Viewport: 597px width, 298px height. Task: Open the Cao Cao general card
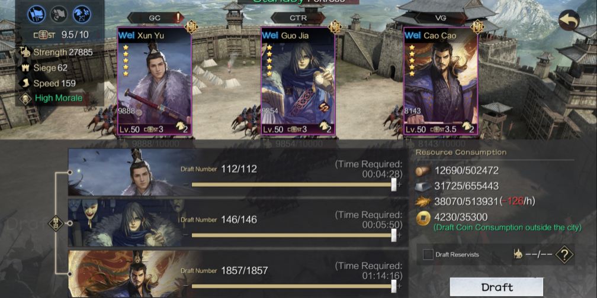(x=441, y=81)
